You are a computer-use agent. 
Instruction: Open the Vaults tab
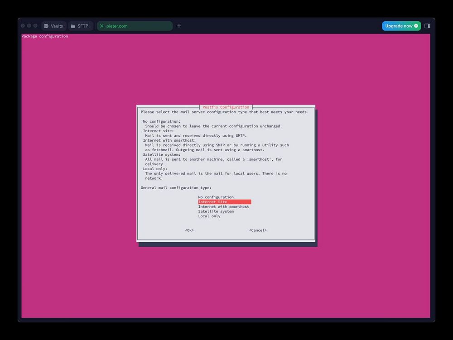[54, 26]
